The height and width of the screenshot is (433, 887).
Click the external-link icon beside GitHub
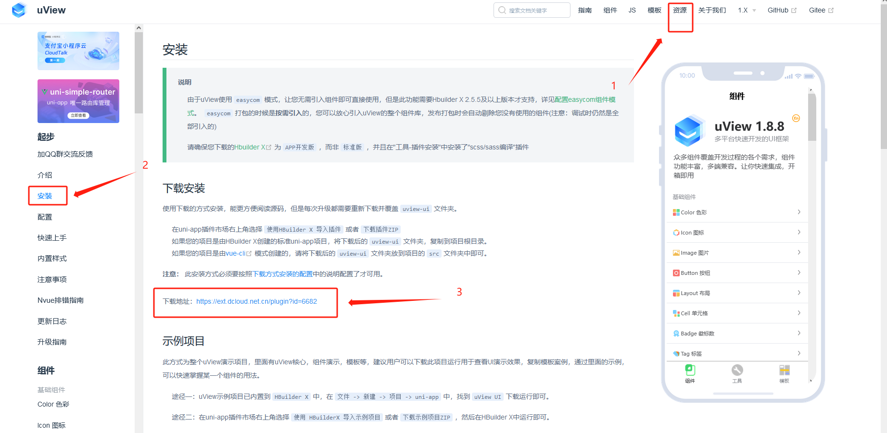794,11
